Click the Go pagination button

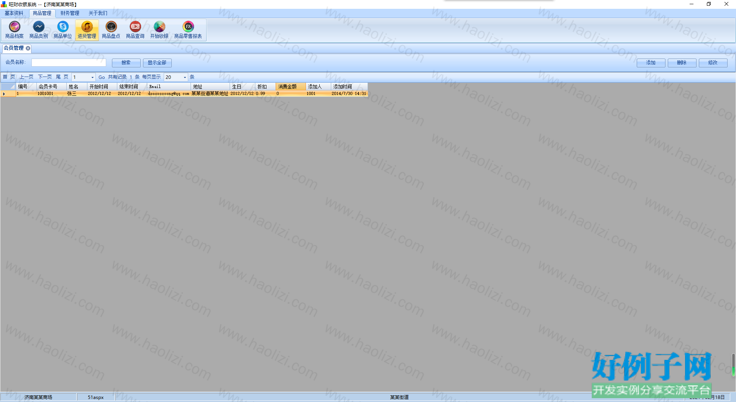102,77
